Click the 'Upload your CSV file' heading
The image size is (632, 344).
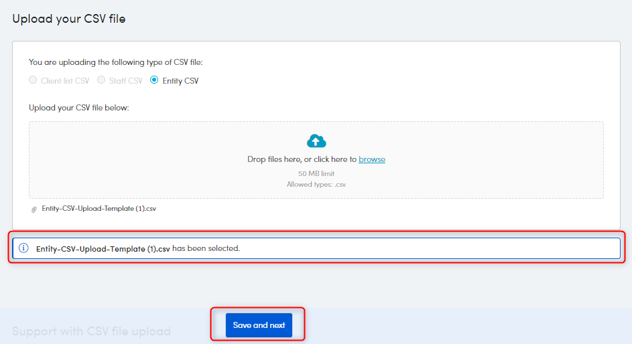pos(69,19)
